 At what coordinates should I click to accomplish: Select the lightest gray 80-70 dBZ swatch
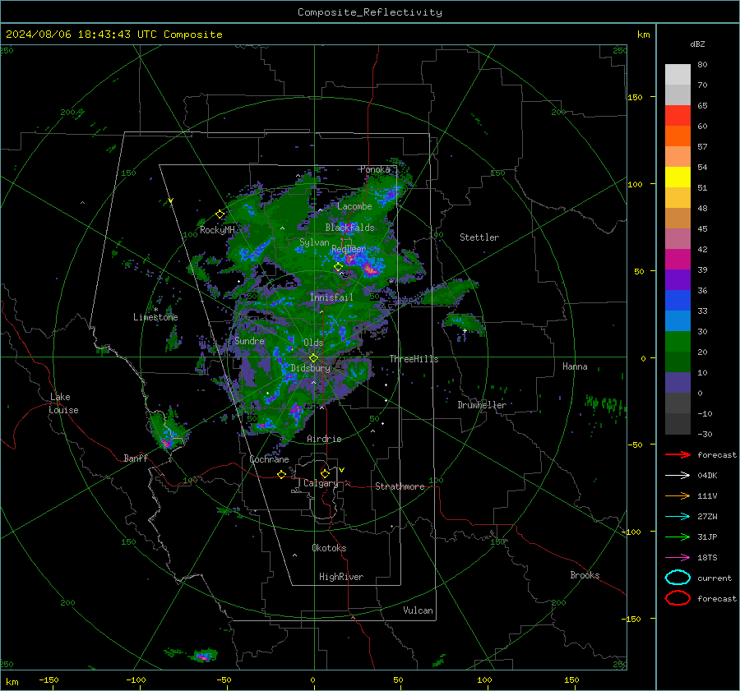tap(678, 75)
